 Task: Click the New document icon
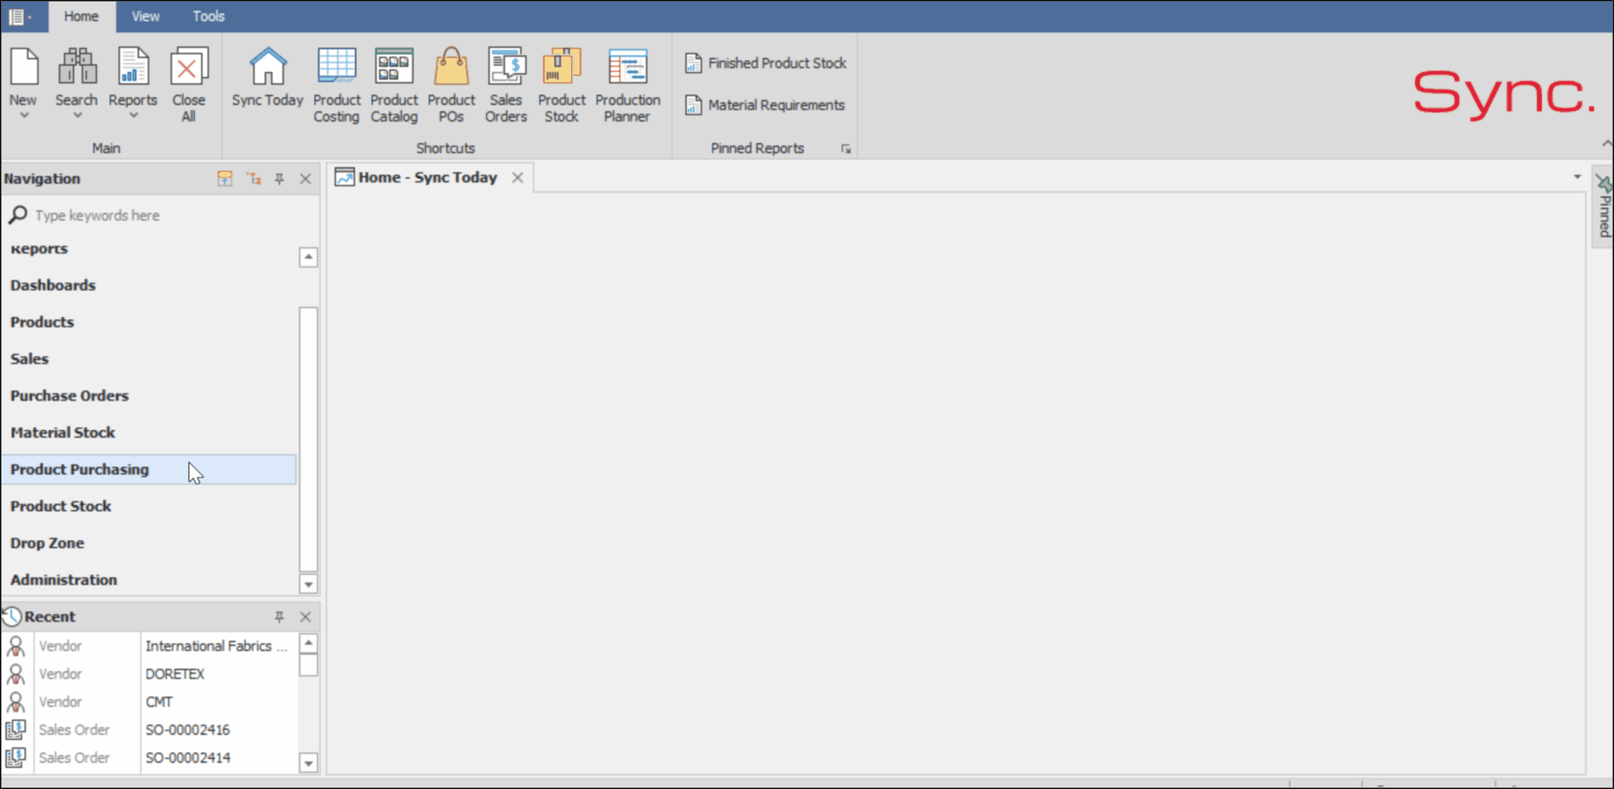point(24,67)
